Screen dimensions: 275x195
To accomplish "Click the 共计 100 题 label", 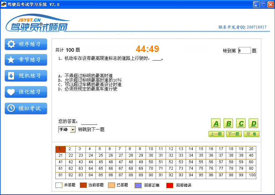I will [68, 50].
